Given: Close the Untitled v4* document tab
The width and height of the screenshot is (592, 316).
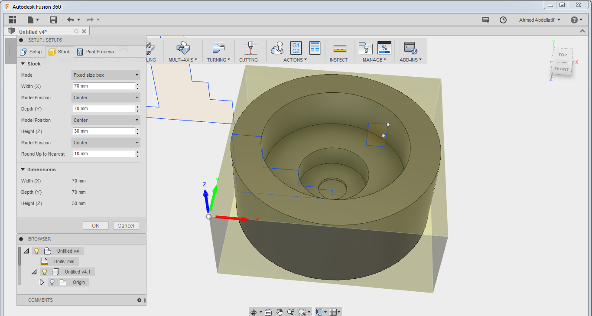Looking at the screenshot, I should (x=84, y=31).
